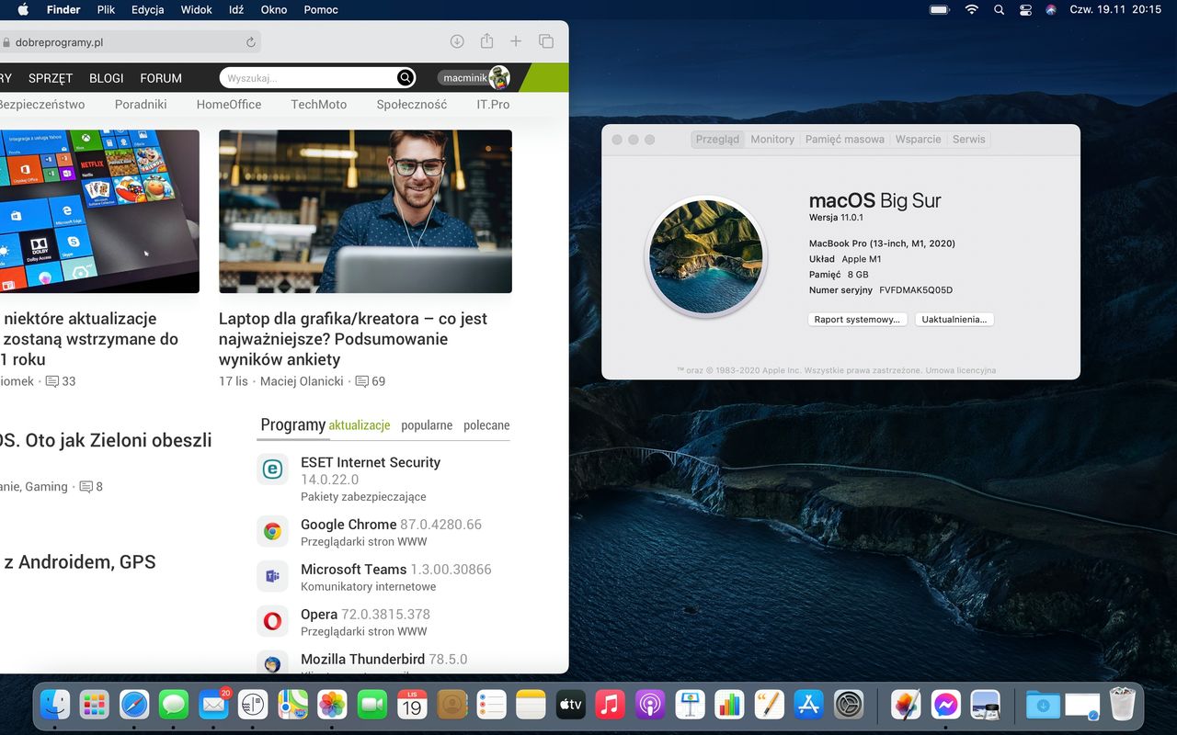Open the Notes app in Dock
The height and width of the screenshot is (735, 1177).
click(x=531, y=705)
